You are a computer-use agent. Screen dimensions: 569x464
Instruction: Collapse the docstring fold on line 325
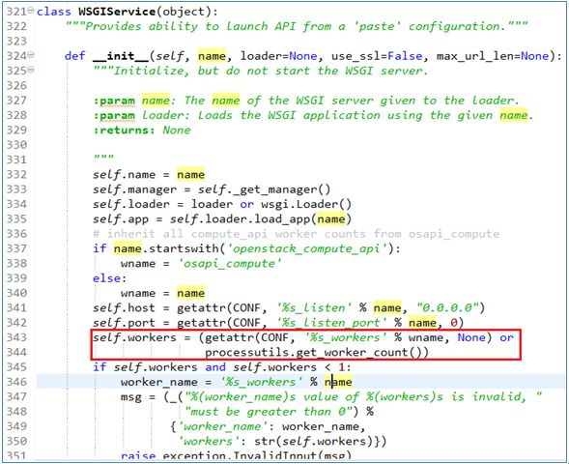click(x=31, y=70)
